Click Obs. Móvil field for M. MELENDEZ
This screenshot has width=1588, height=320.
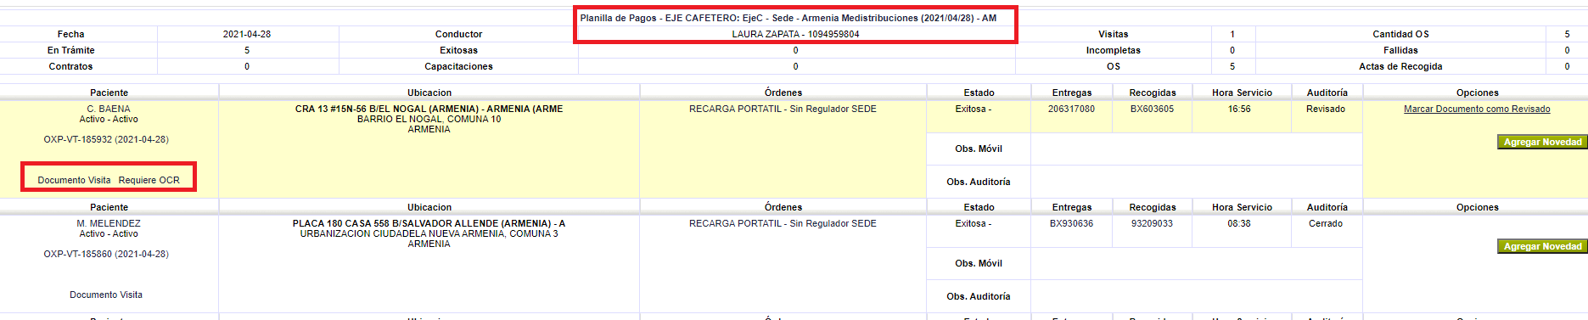(x=1196, y=263)
